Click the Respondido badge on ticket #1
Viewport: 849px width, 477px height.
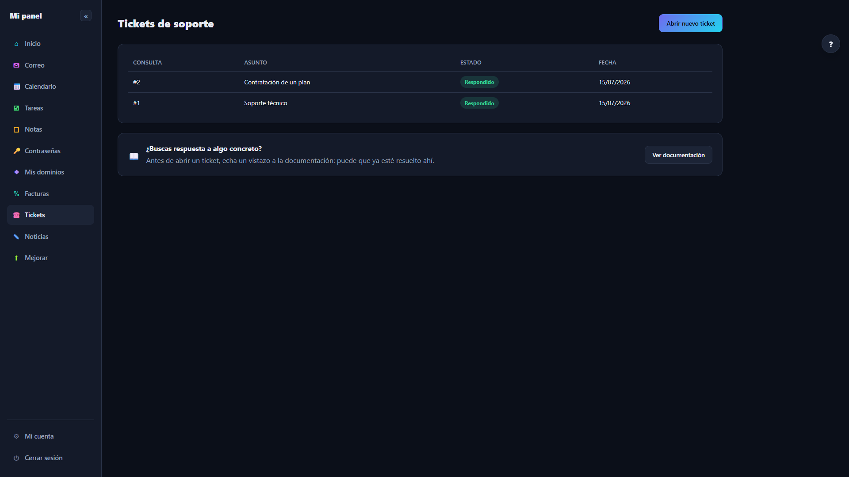(x=479, y=103)
